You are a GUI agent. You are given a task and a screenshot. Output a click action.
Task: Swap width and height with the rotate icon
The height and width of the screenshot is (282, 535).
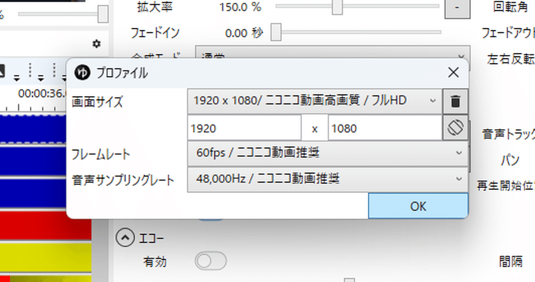coord(455,127)
